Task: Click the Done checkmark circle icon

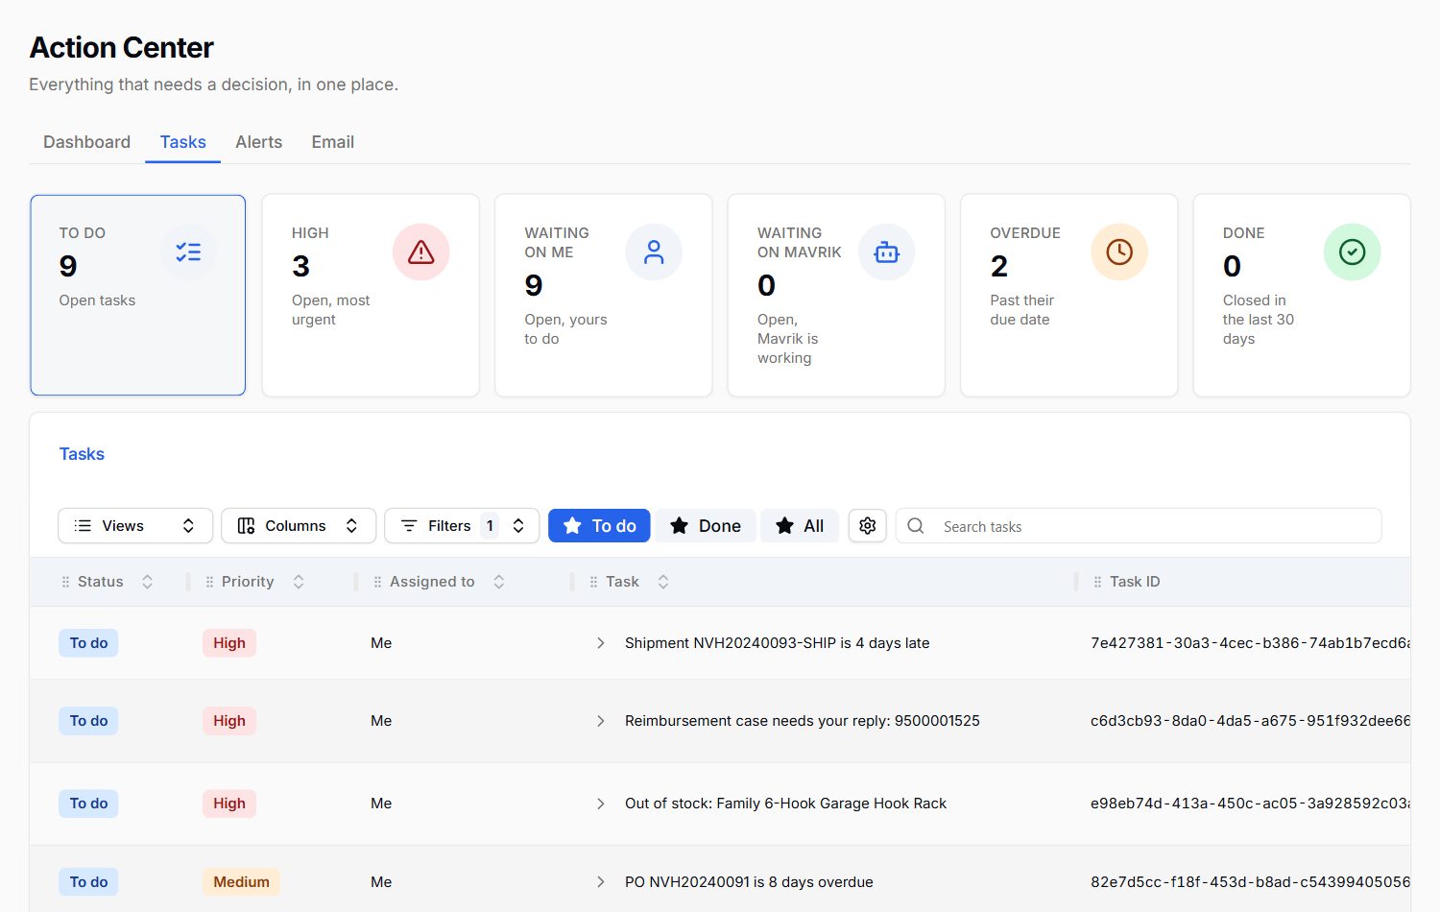Action: click(1352, 252)
